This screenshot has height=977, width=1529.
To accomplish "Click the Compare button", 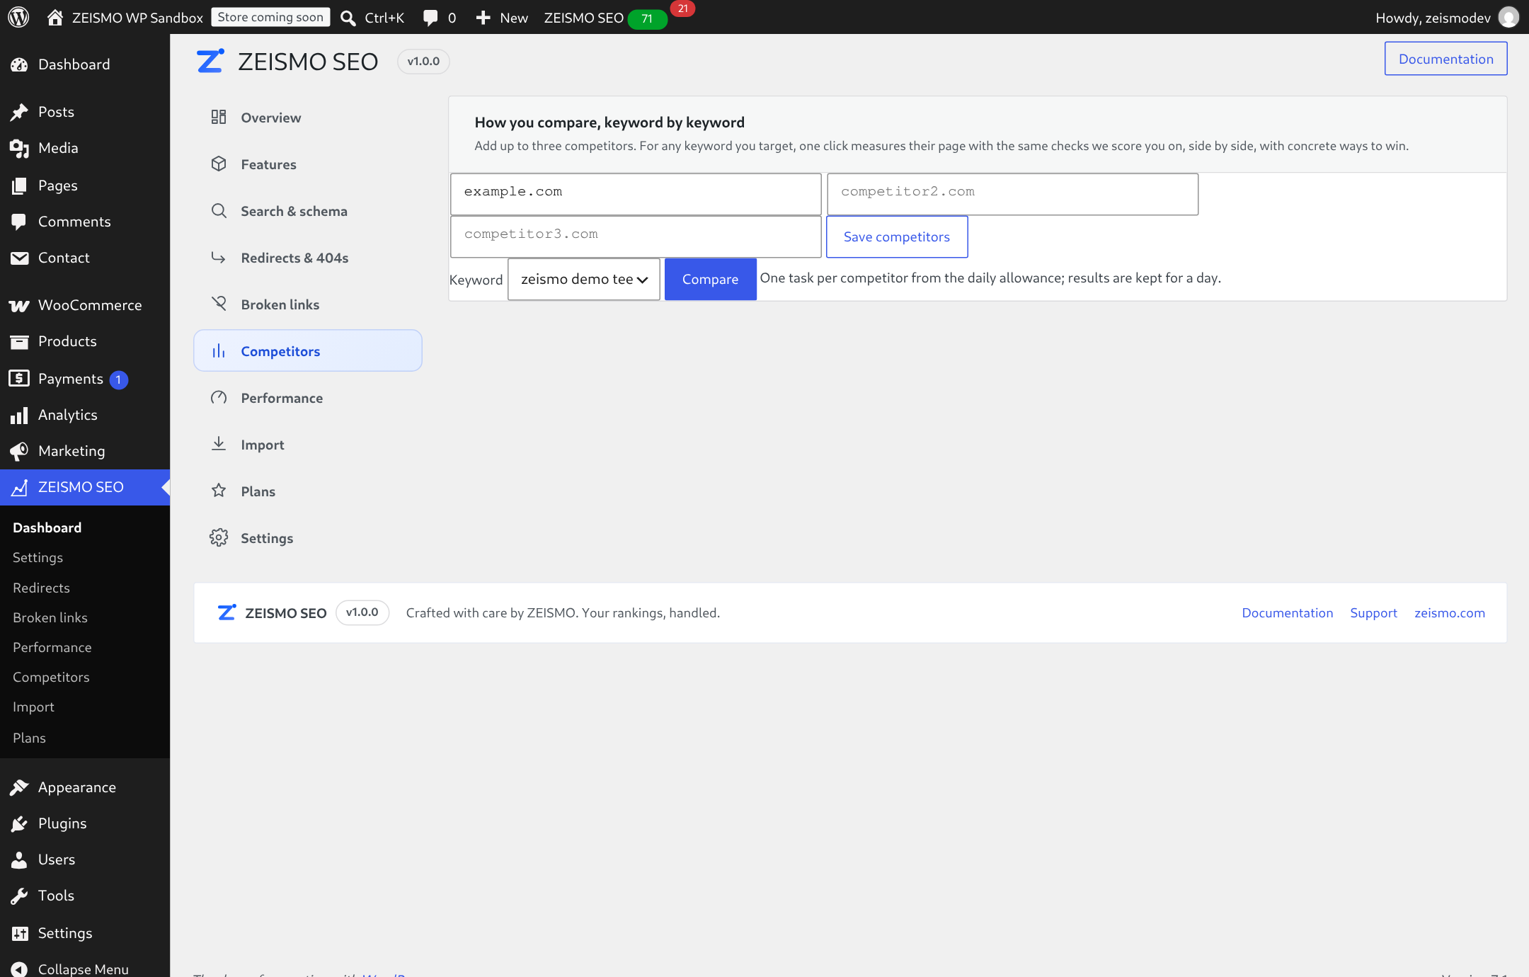I will point(711,279).
